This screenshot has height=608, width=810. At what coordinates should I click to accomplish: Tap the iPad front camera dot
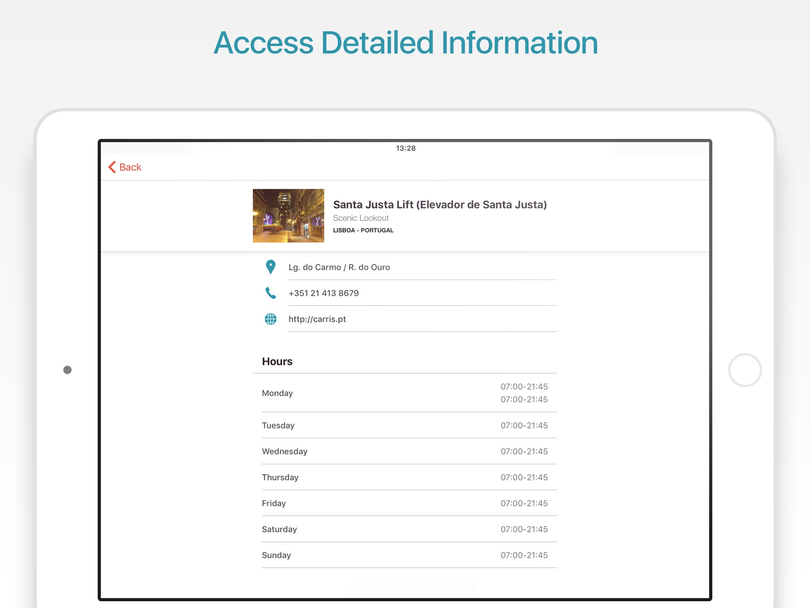68,370
